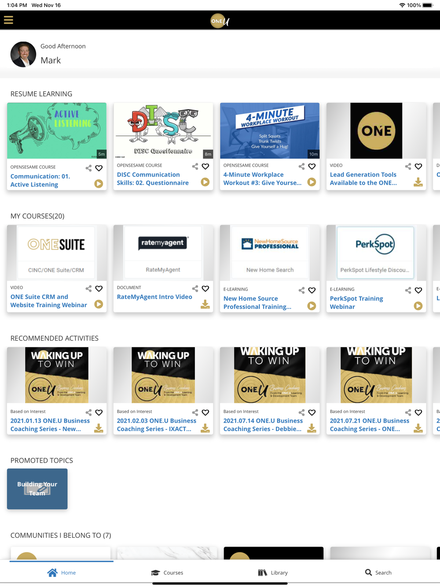Open 2021.07.14 ONE.U Business Coaching title
440x588 pixels.
[x=263, y=425]
